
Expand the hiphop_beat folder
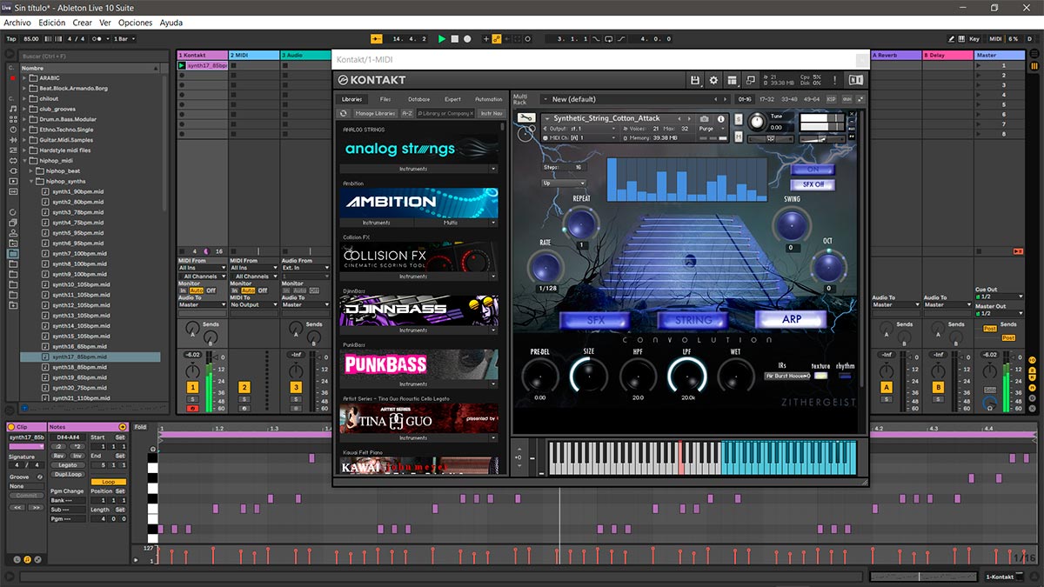point(32,171)
